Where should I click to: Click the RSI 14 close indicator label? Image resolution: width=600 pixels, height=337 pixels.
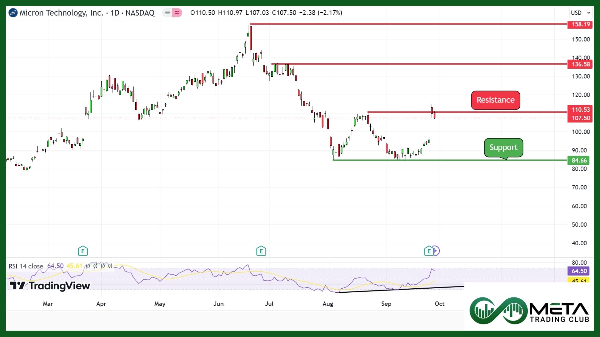[26, 266]
